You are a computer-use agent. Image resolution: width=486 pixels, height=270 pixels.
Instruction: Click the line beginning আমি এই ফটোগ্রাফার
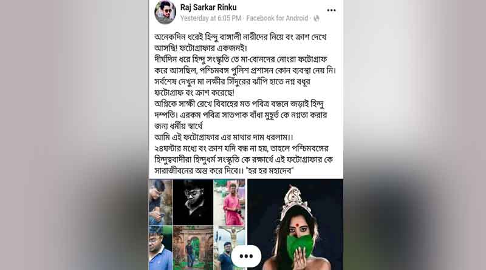pos(224,137)
